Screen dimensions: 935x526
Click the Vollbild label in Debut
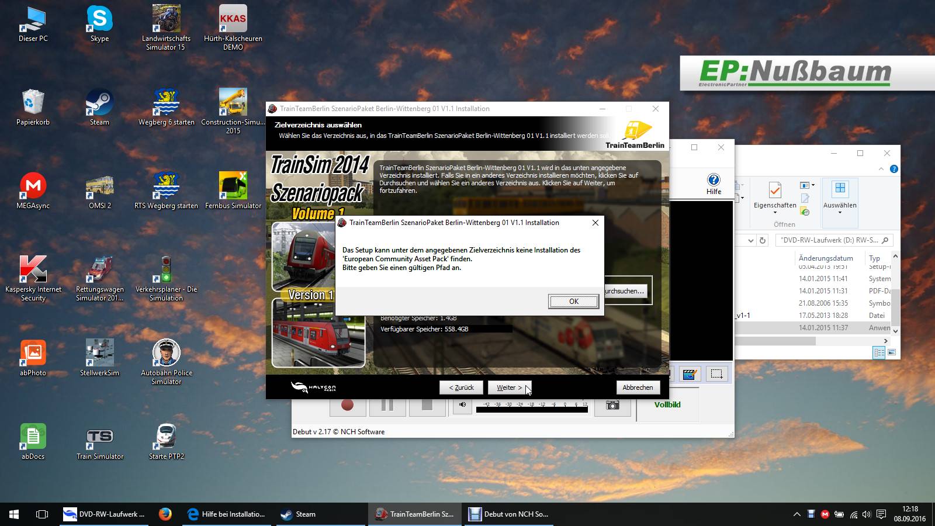pyautogui.click(x=667, y=404)
